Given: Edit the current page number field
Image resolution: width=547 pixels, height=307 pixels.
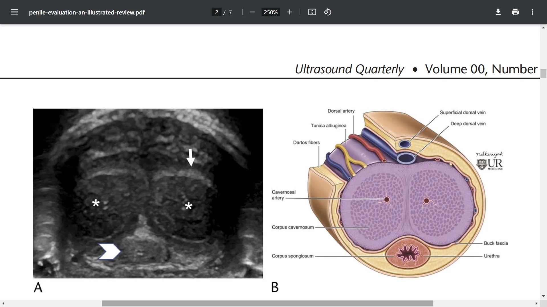Looking at the screenshot, I should click(217, 12).
